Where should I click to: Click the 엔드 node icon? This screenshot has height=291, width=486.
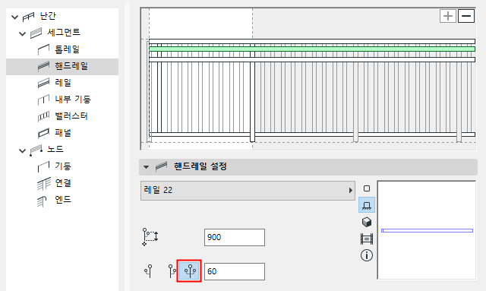tap(42, 201)
